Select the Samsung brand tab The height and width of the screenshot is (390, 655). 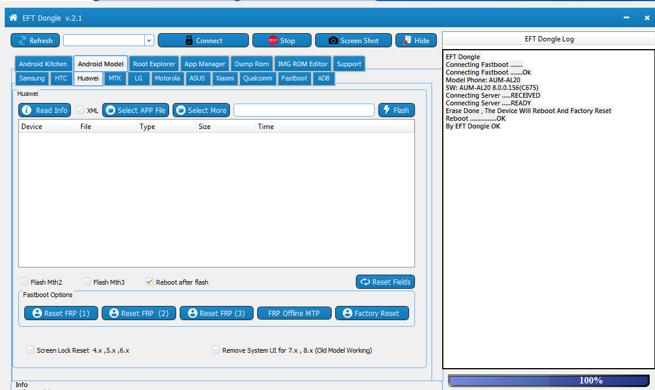(32, 78)
